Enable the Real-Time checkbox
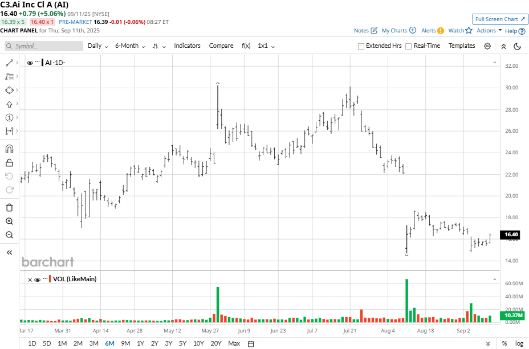 408,46
